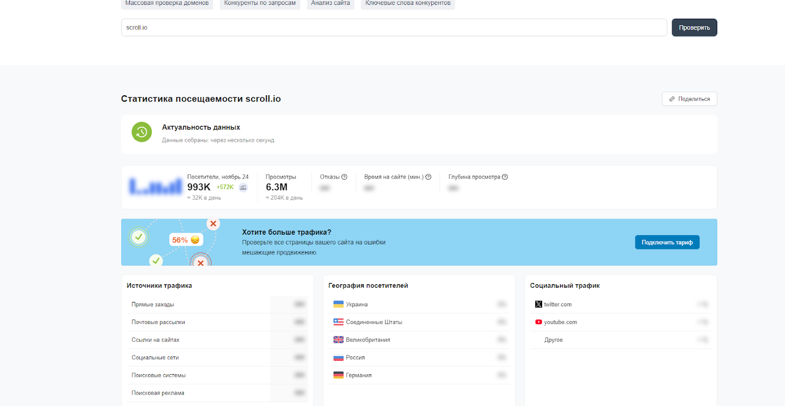Click the Украина flag icon
Screen dimensions: 785x406
339,304
